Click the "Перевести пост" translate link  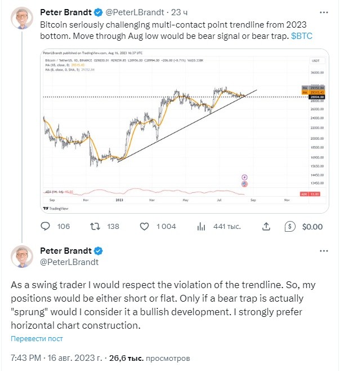[x=37, y=339]
